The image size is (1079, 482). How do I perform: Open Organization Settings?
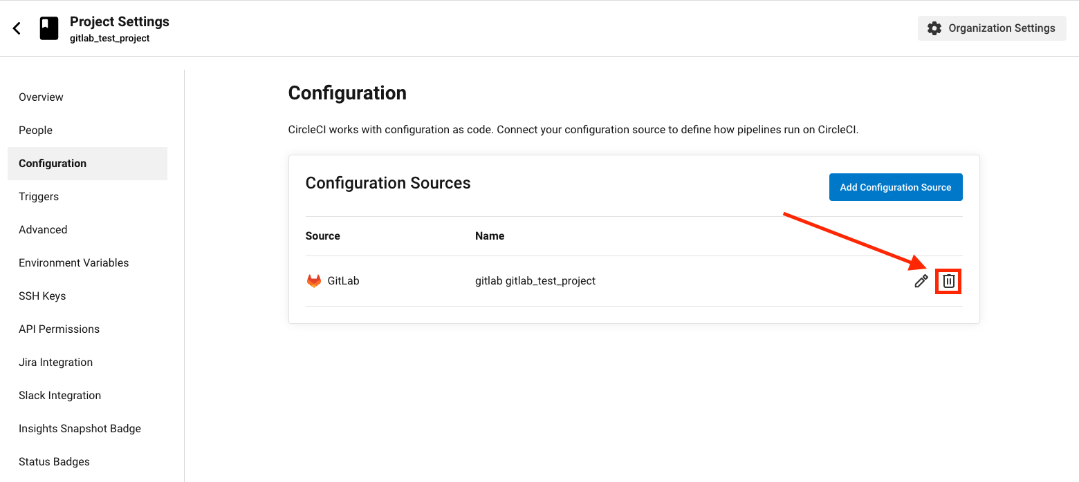point(992,28)
